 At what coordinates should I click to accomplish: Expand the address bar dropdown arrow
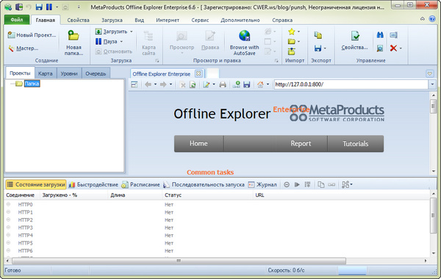click(432, 84)
